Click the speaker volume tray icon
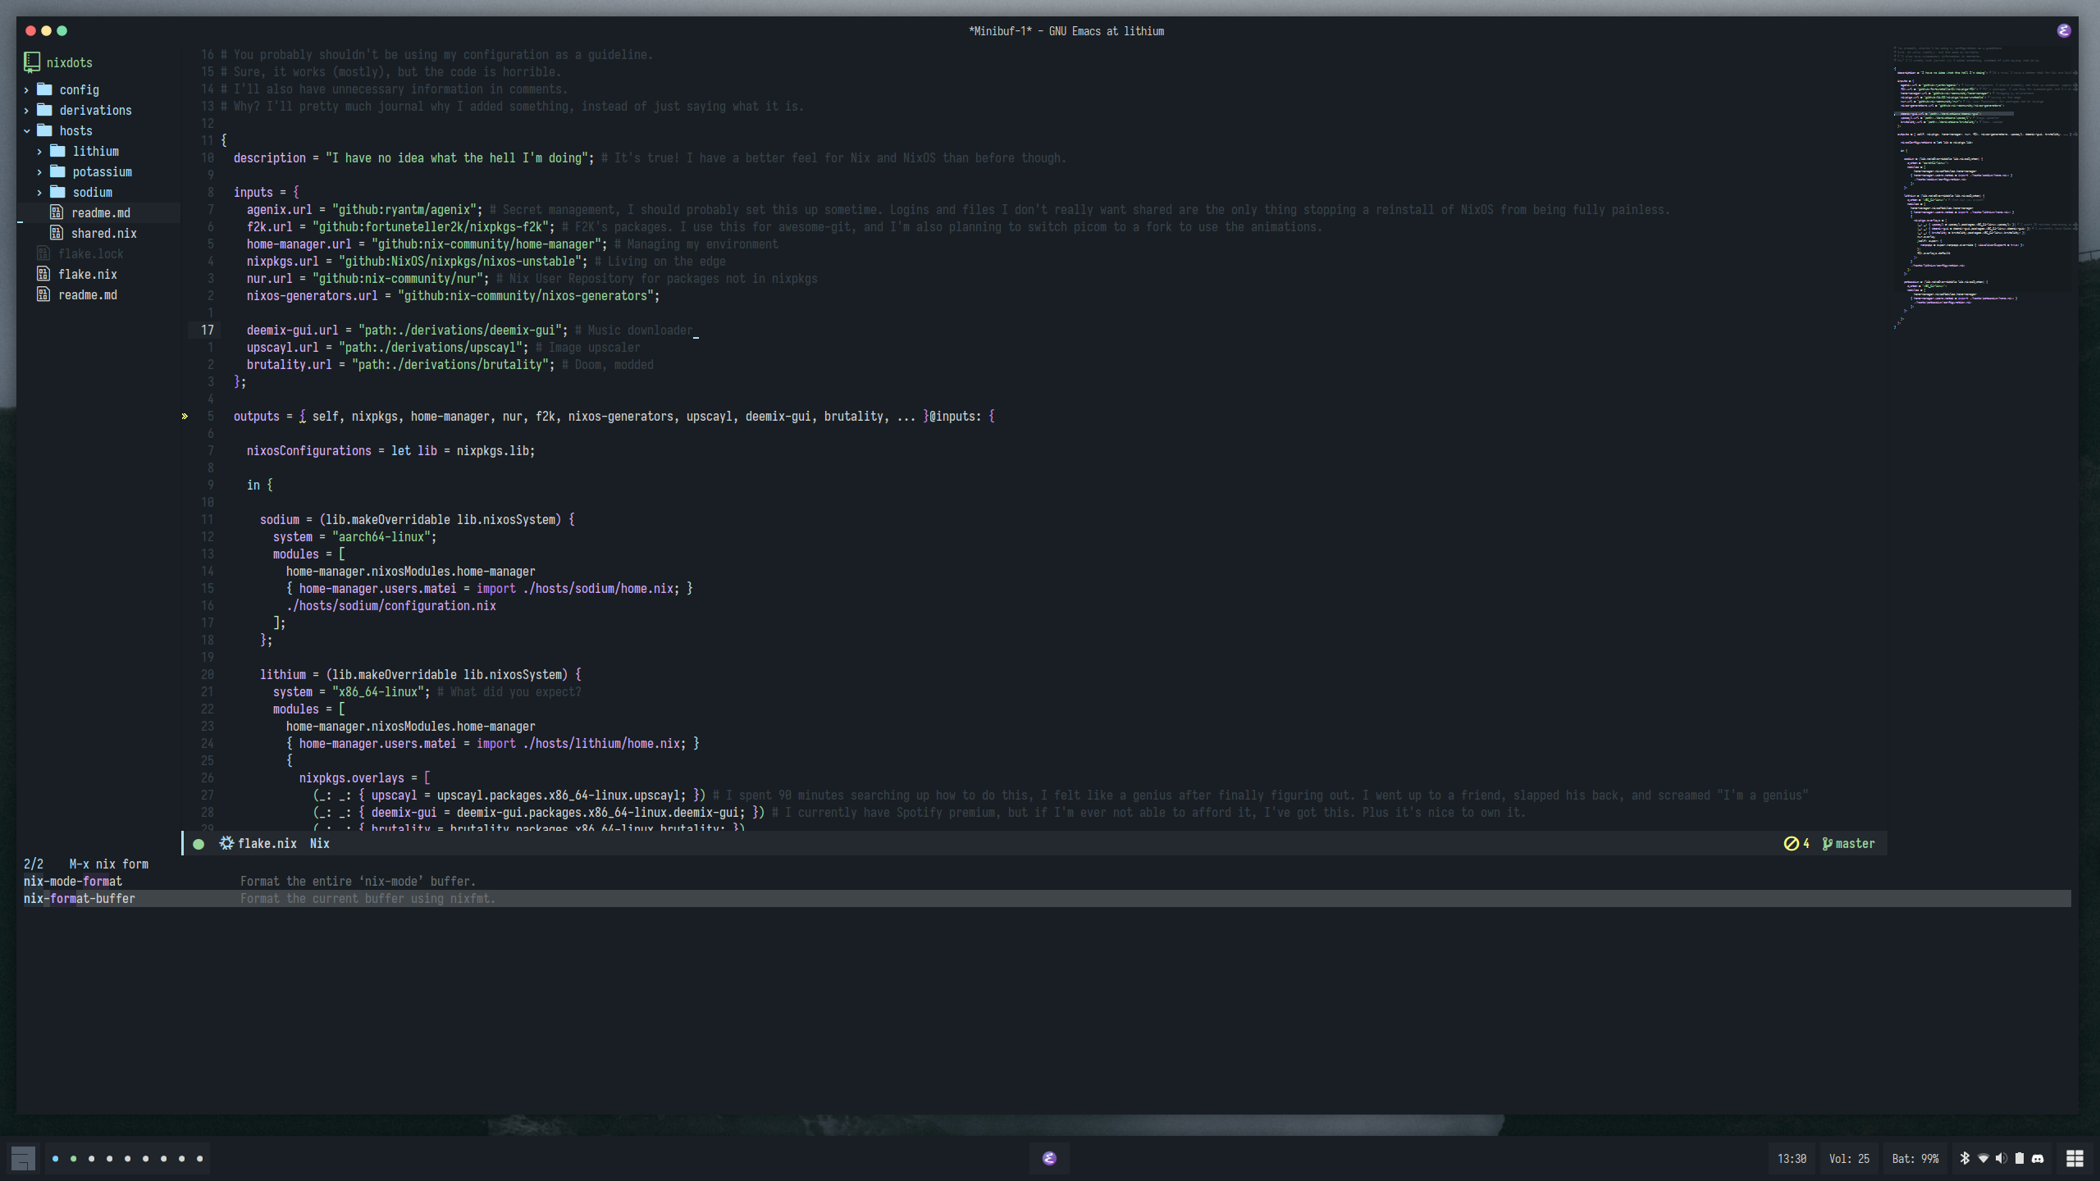This screenshot has width=2100, height=1181. [2001, 1158]
